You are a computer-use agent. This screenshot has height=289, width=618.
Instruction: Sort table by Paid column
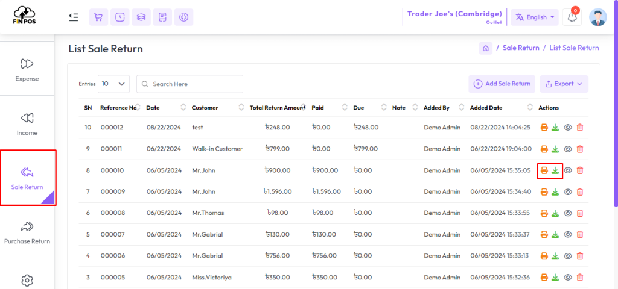[345, 107]
